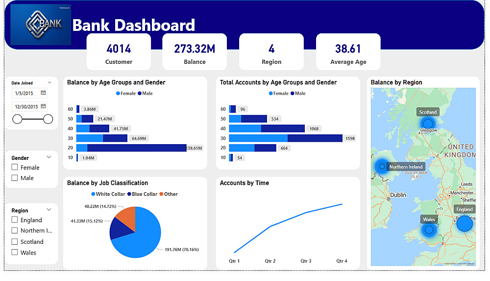Screen dimensions: 490x281
Task: Check the England region filter
Action: [15, 220]
